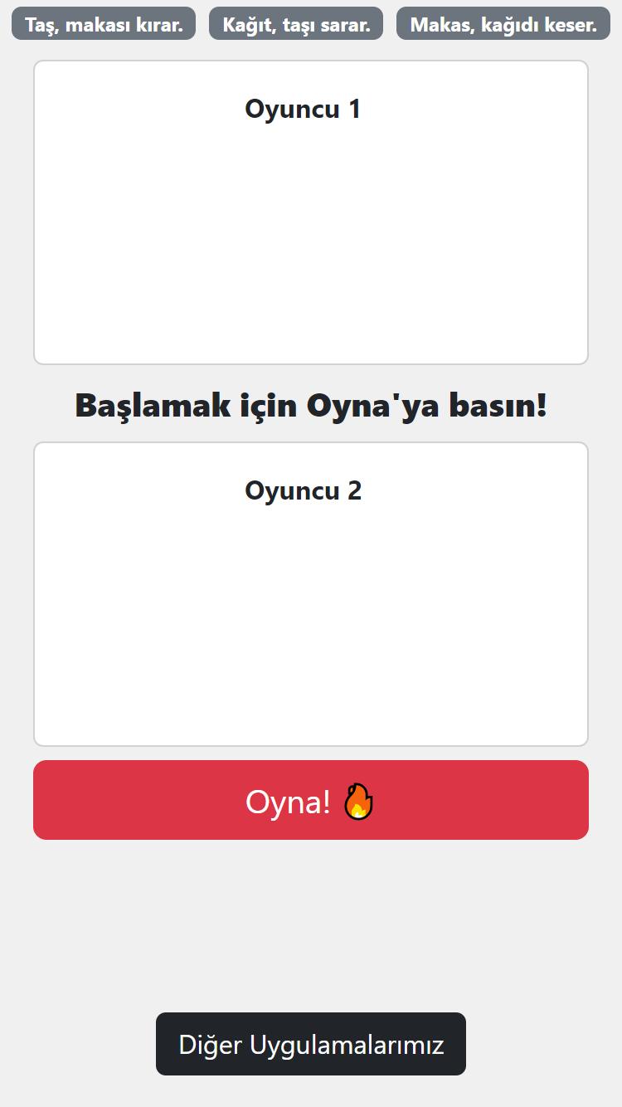Select the 'Taş, makası kırar.' badge
Viewport: 622px width, 1107px height.
[104, 24]
